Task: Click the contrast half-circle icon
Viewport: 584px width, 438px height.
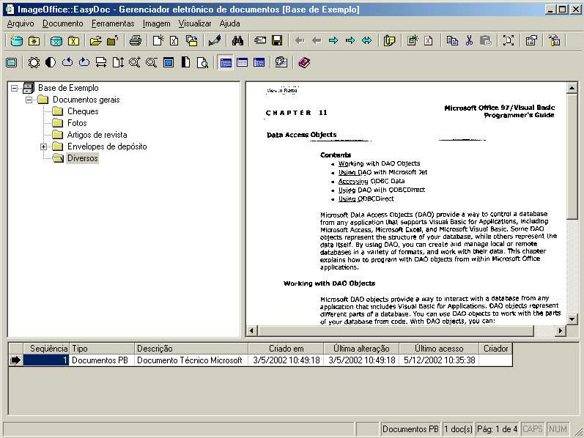Action: tap(51, 62)
